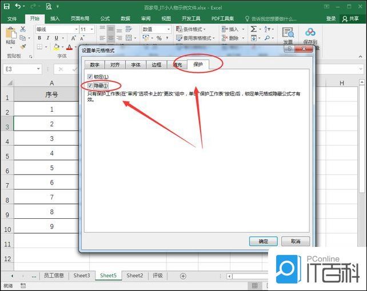This screenshot has height=291, width=367.
Task: Add a new sheet with the plus icon
Action: (183, 276)
